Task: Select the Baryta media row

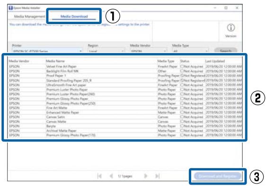Action: tap(125, 126)
